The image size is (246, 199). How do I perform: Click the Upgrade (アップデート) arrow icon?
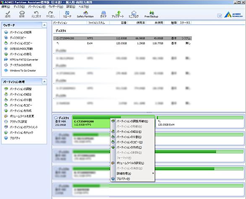(x=118, y=13)
